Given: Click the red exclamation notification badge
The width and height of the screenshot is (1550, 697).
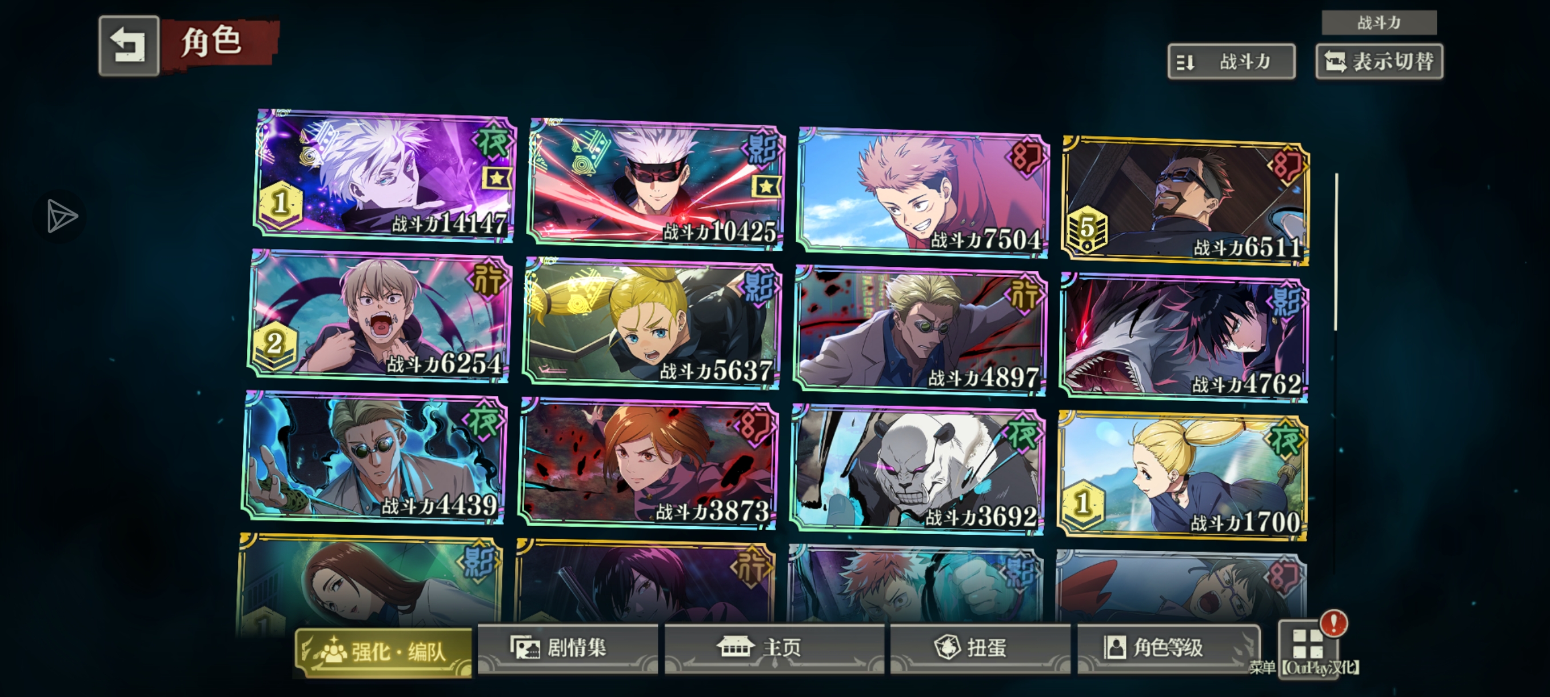Looking at the screenshot, I should (1334, 623).
